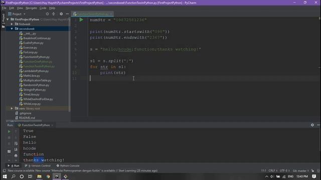
Task: Close the FunctionTwoInPython.py editor tab
Action: click(x=111, y=14)
